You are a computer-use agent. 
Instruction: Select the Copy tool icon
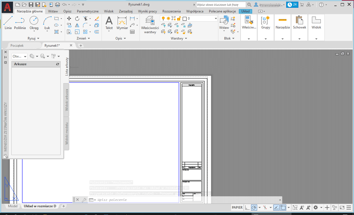69,25
